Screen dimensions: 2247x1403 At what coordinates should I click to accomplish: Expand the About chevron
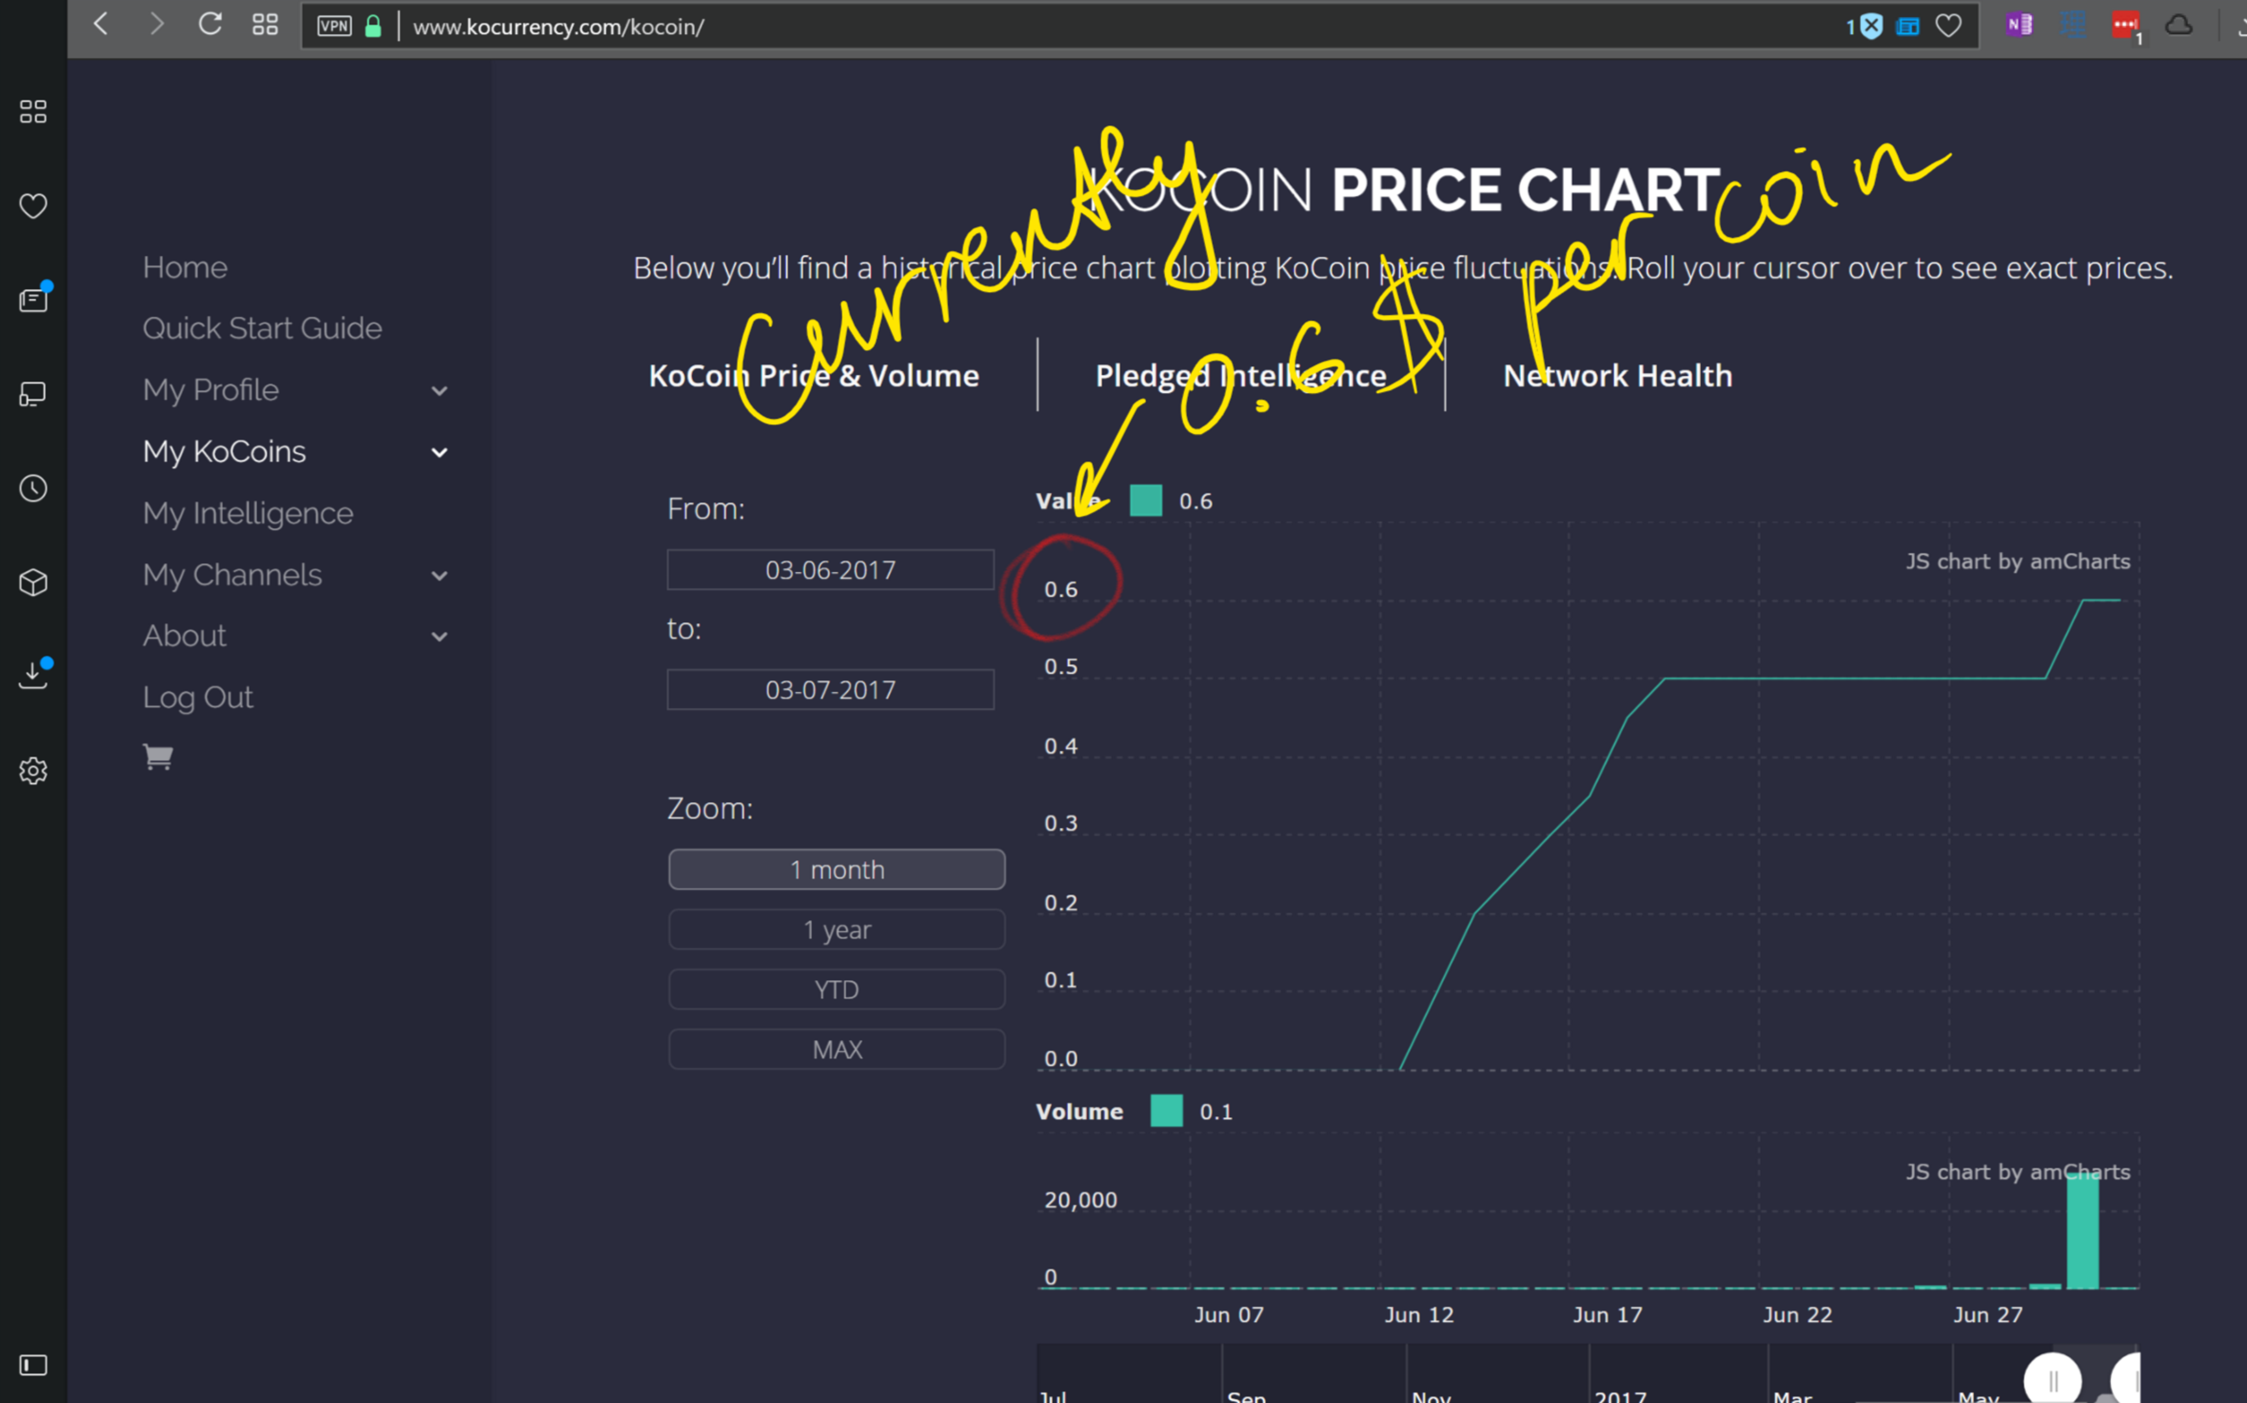pyautogui.click(x=440, y=637)
